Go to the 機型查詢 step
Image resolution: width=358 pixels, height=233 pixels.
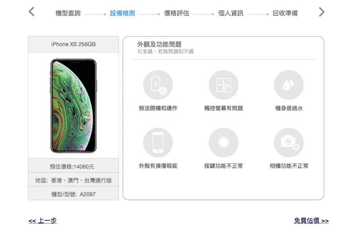click(68, 13)
